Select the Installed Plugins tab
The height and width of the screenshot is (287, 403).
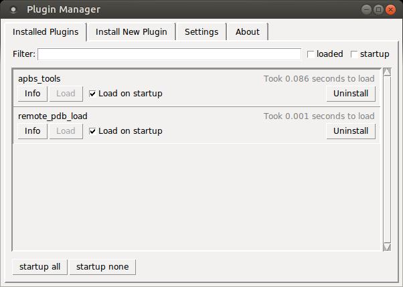point(46,32)
